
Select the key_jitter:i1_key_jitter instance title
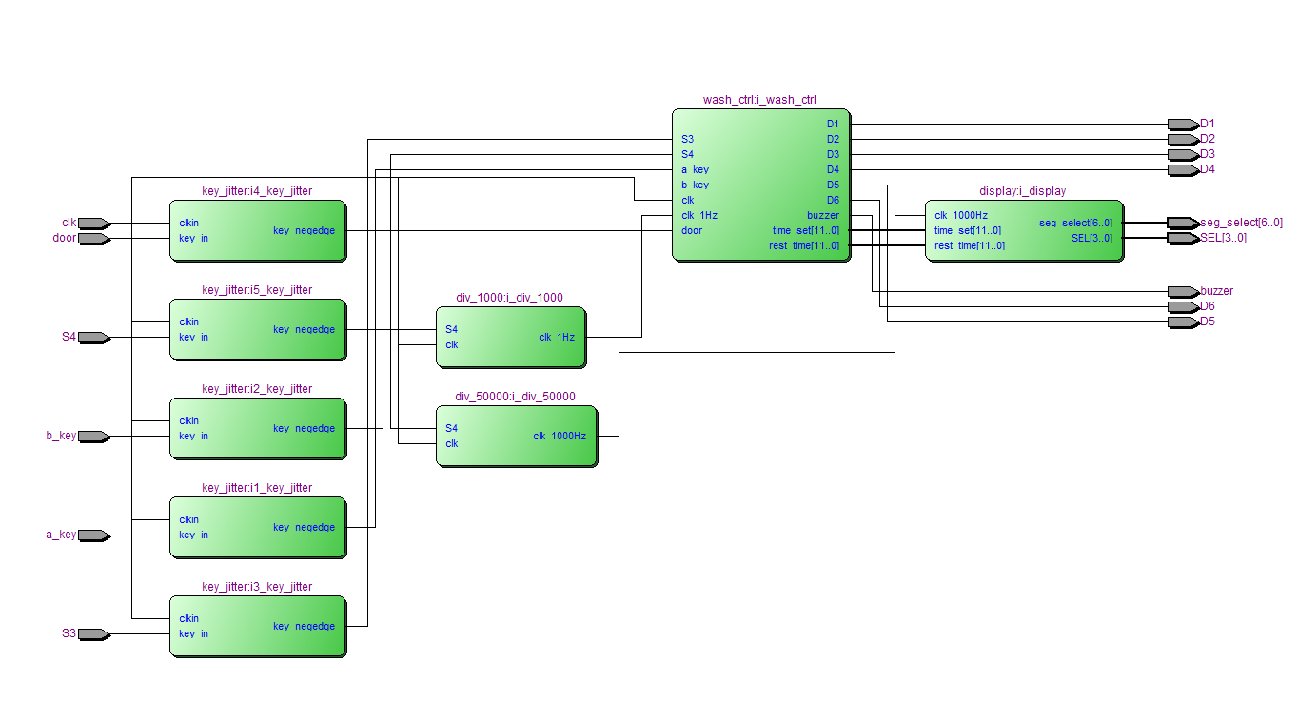click(x=257, y=488)
